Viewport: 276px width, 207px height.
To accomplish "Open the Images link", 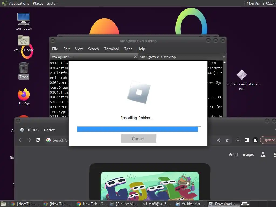I will (248, 154).
